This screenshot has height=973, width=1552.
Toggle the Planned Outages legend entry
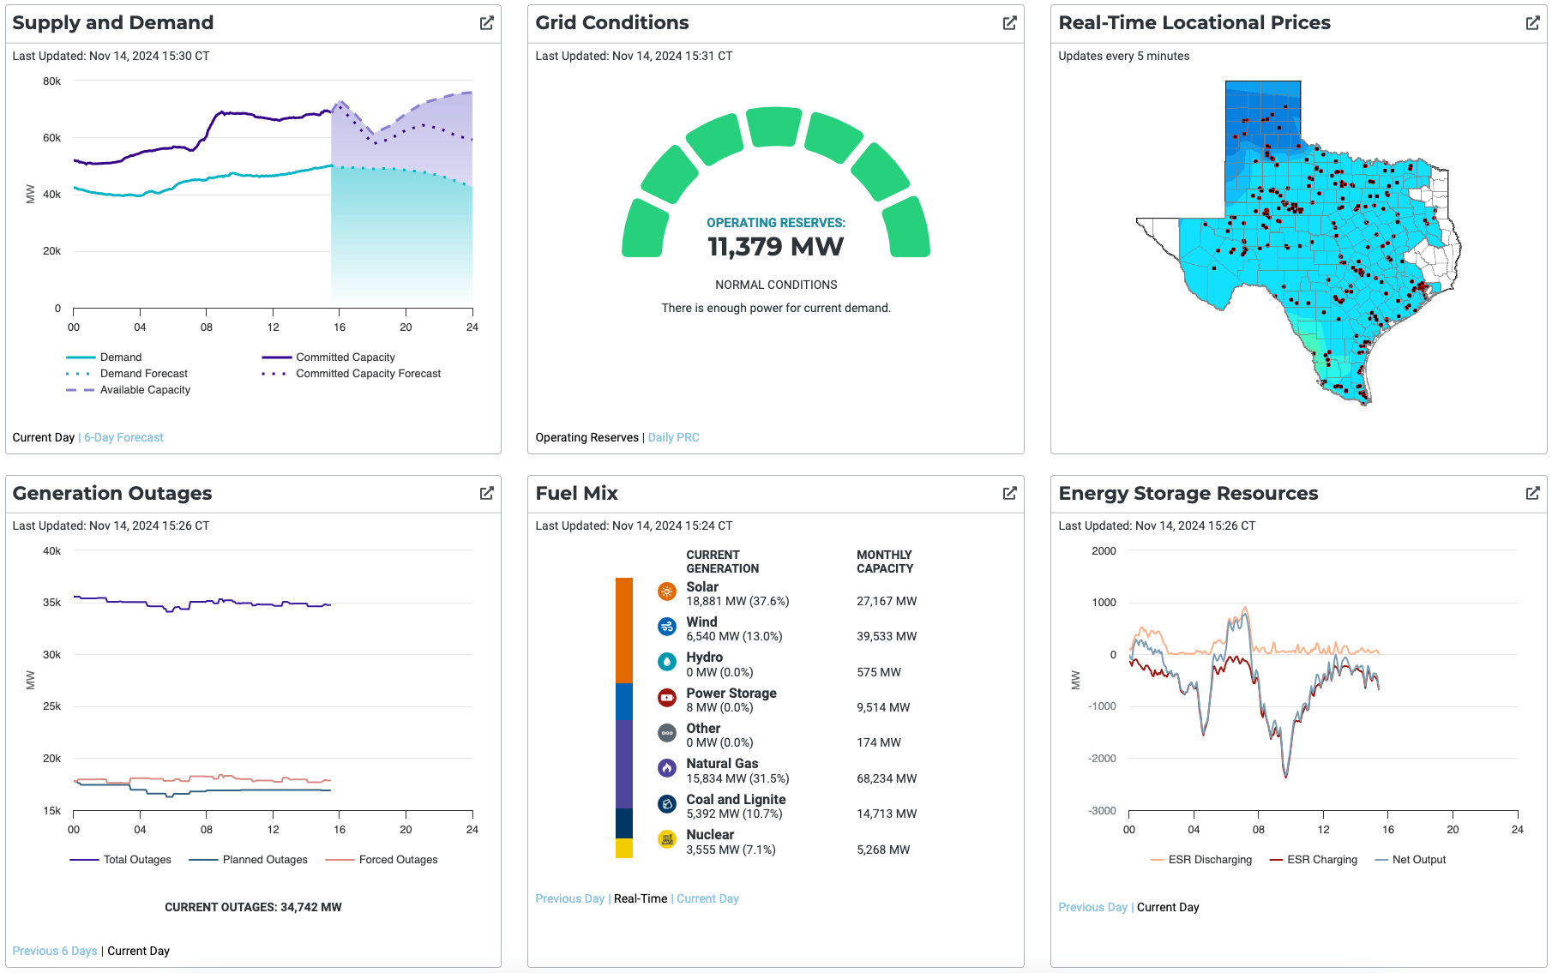(264, 859)
